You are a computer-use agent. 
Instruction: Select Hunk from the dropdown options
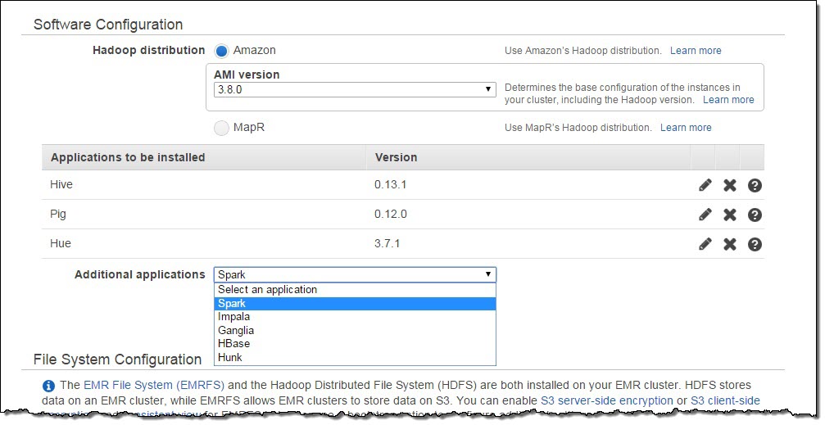click(x=230, y=358)
